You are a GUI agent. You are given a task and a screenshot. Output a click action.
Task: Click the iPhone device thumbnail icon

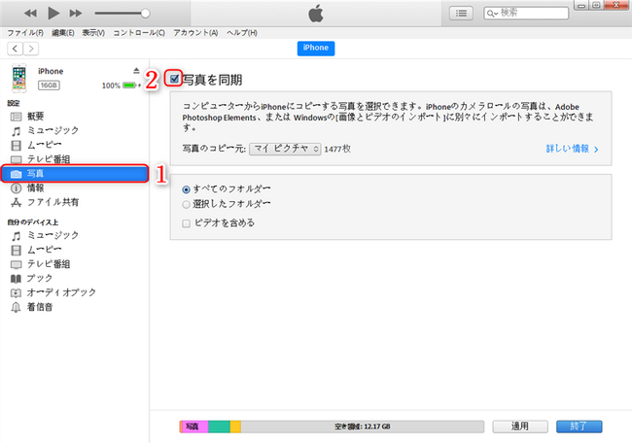coord(18,78)
